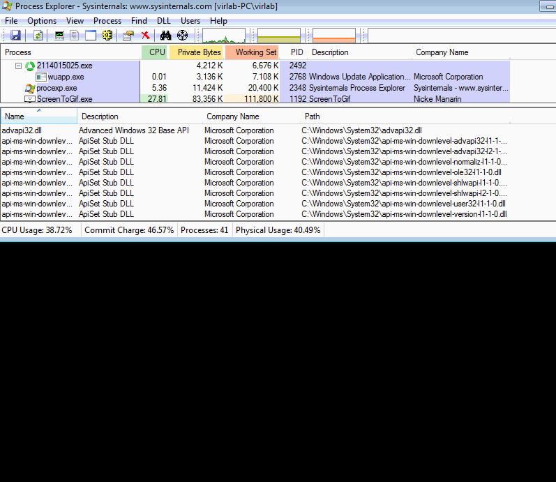Select the advapi32.dll row
The image size is (556, 482).
255,130
